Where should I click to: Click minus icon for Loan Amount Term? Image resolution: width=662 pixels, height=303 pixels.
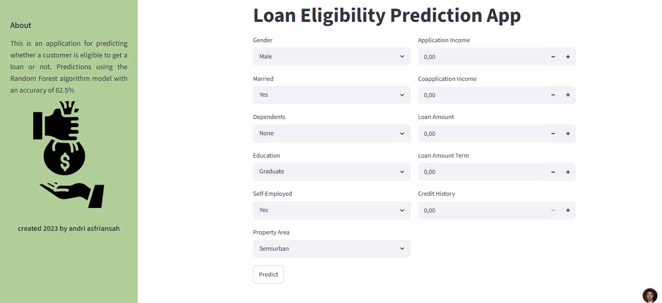click(x=553, y=172)
